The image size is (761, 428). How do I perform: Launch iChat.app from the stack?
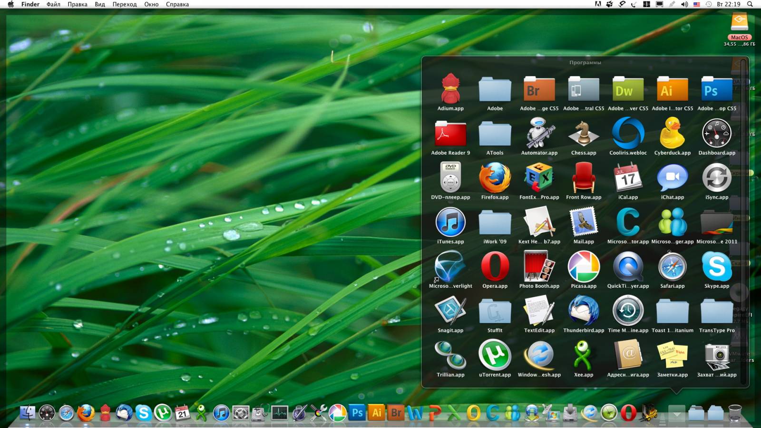point(673,177)
